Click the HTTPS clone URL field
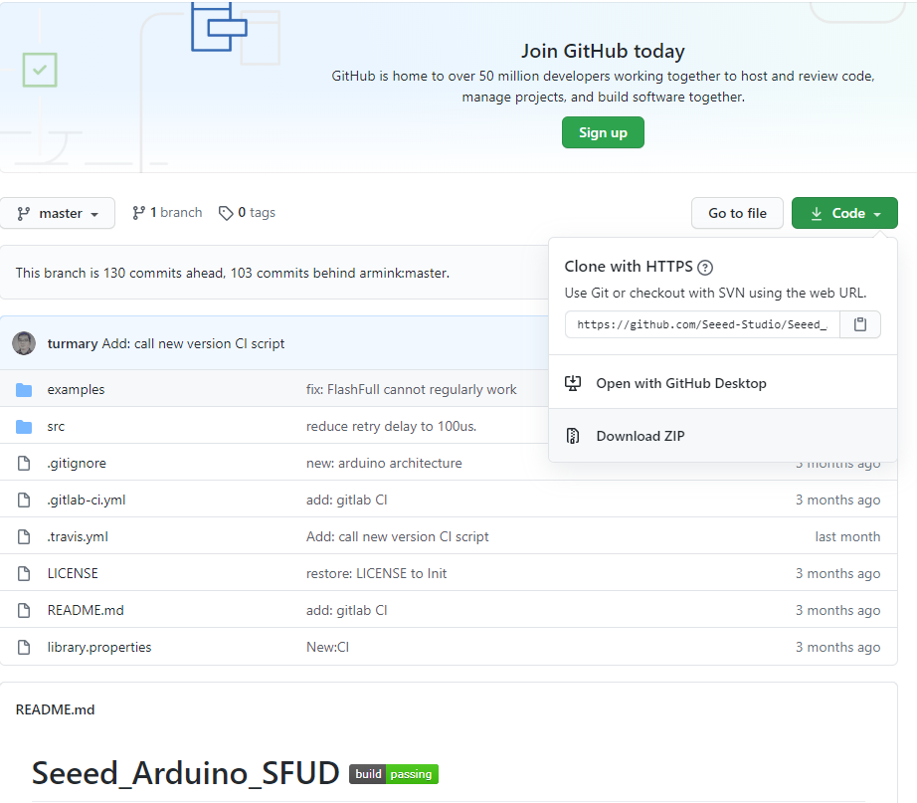 click(702, 324)
